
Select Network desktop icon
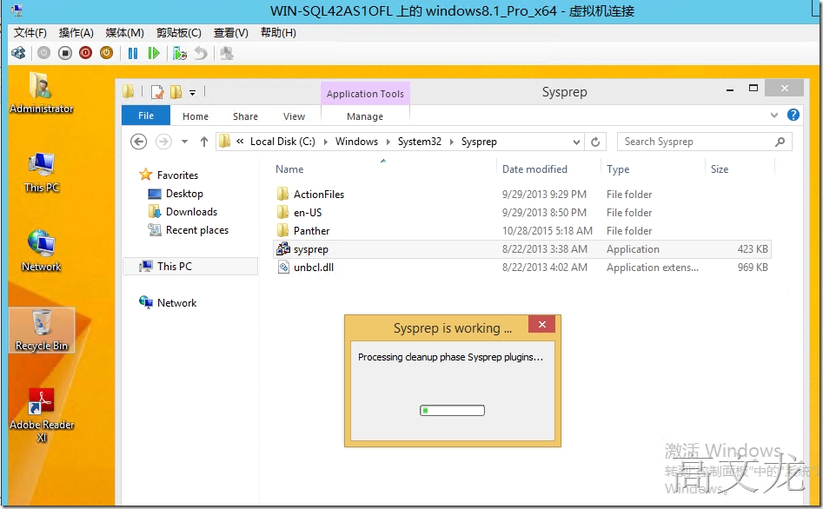tap(42, 251)
